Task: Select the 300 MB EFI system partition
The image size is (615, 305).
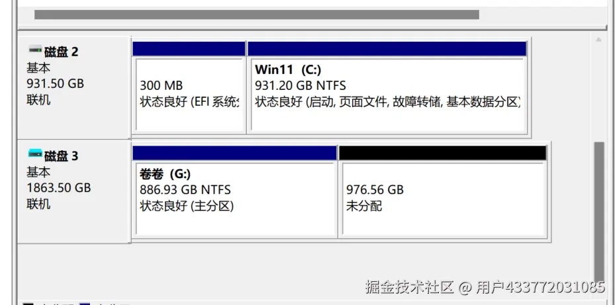Action: pyautogui.click(x=189, y=94)
